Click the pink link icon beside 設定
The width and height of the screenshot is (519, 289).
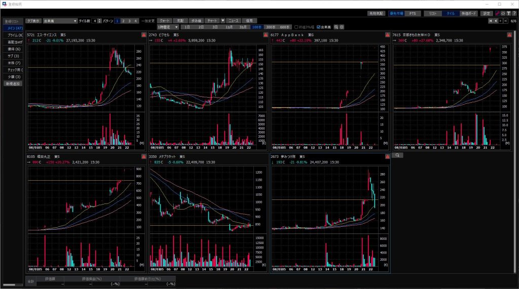tap(497, 13)
